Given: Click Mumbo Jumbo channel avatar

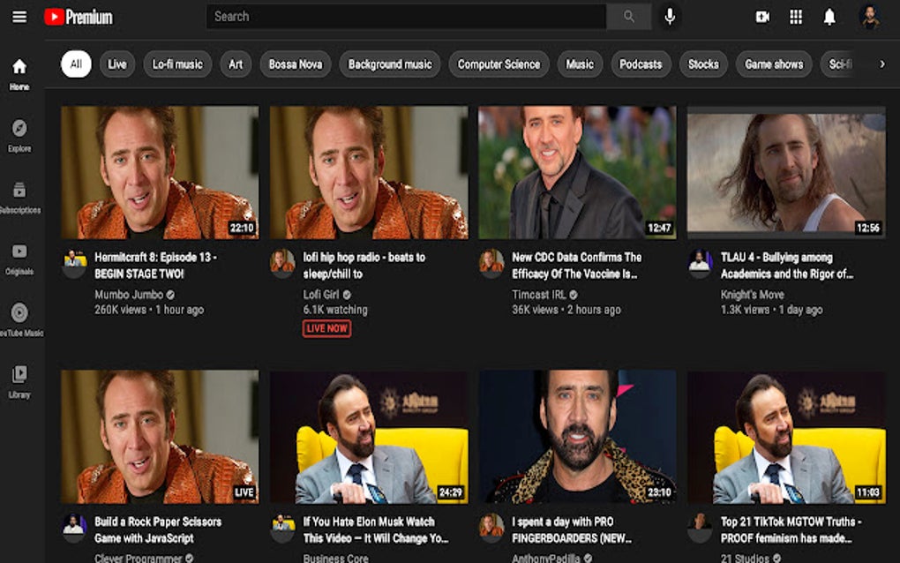Looking at the screenshot, I should (74, 264).
